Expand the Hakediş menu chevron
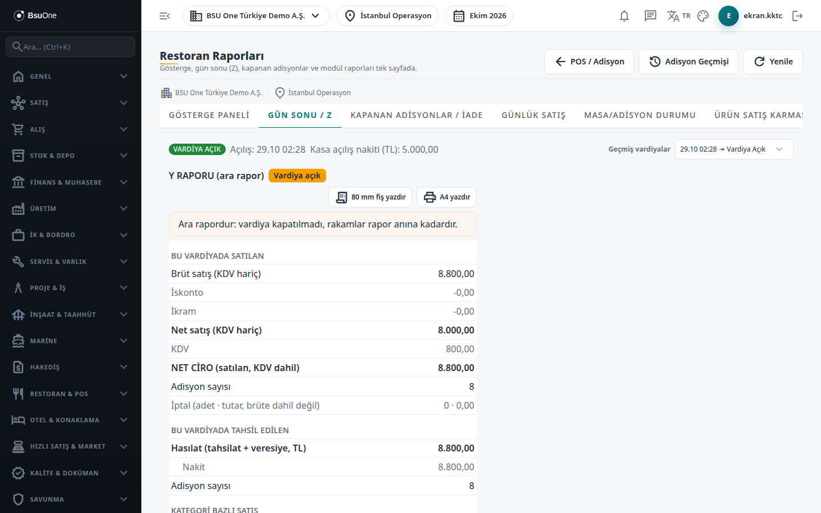Image resolution: width=821 pixels, height=513 pixels. pyautogui.click(x=124, y=367)
